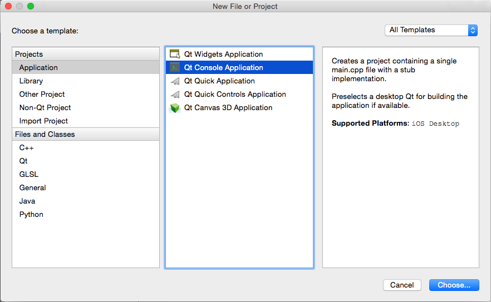
Task: Select Qt Quick Controls Application template label
Action: click(x=235, y=94)
